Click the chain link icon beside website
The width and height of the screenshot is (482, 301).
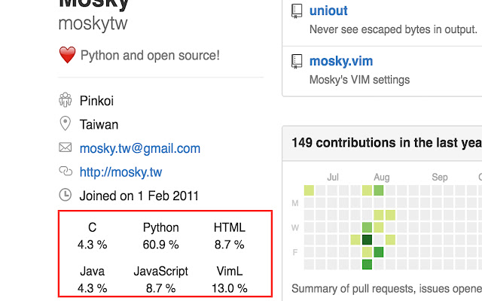[66, 171]
